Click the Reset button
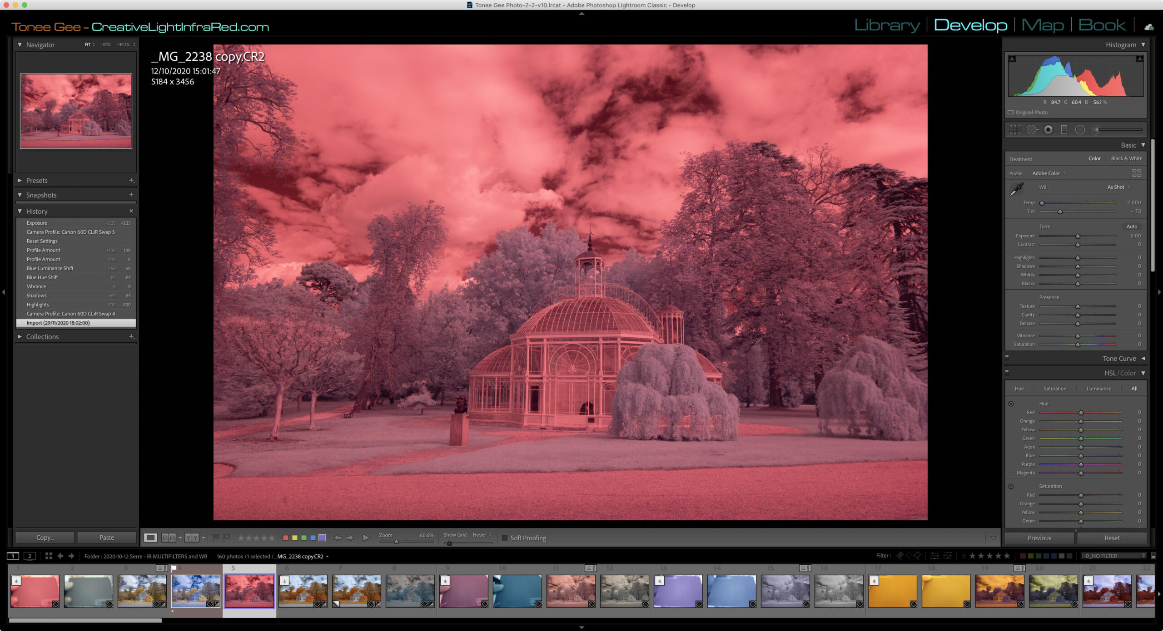Screen dimensions: 1163x631 click(1112, 538)
